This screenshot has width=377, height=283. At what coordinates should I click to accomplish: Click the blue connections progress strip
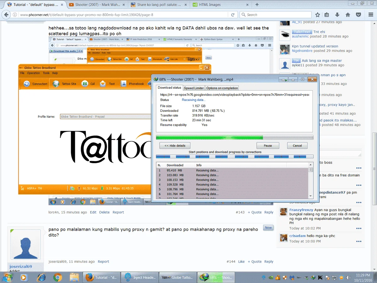click(x=235, y=157)
